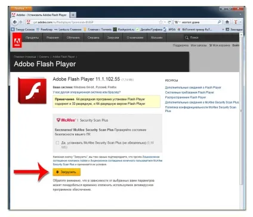Click the Adobe Flash Player breadcrumb link

click(x=64, y=57)
